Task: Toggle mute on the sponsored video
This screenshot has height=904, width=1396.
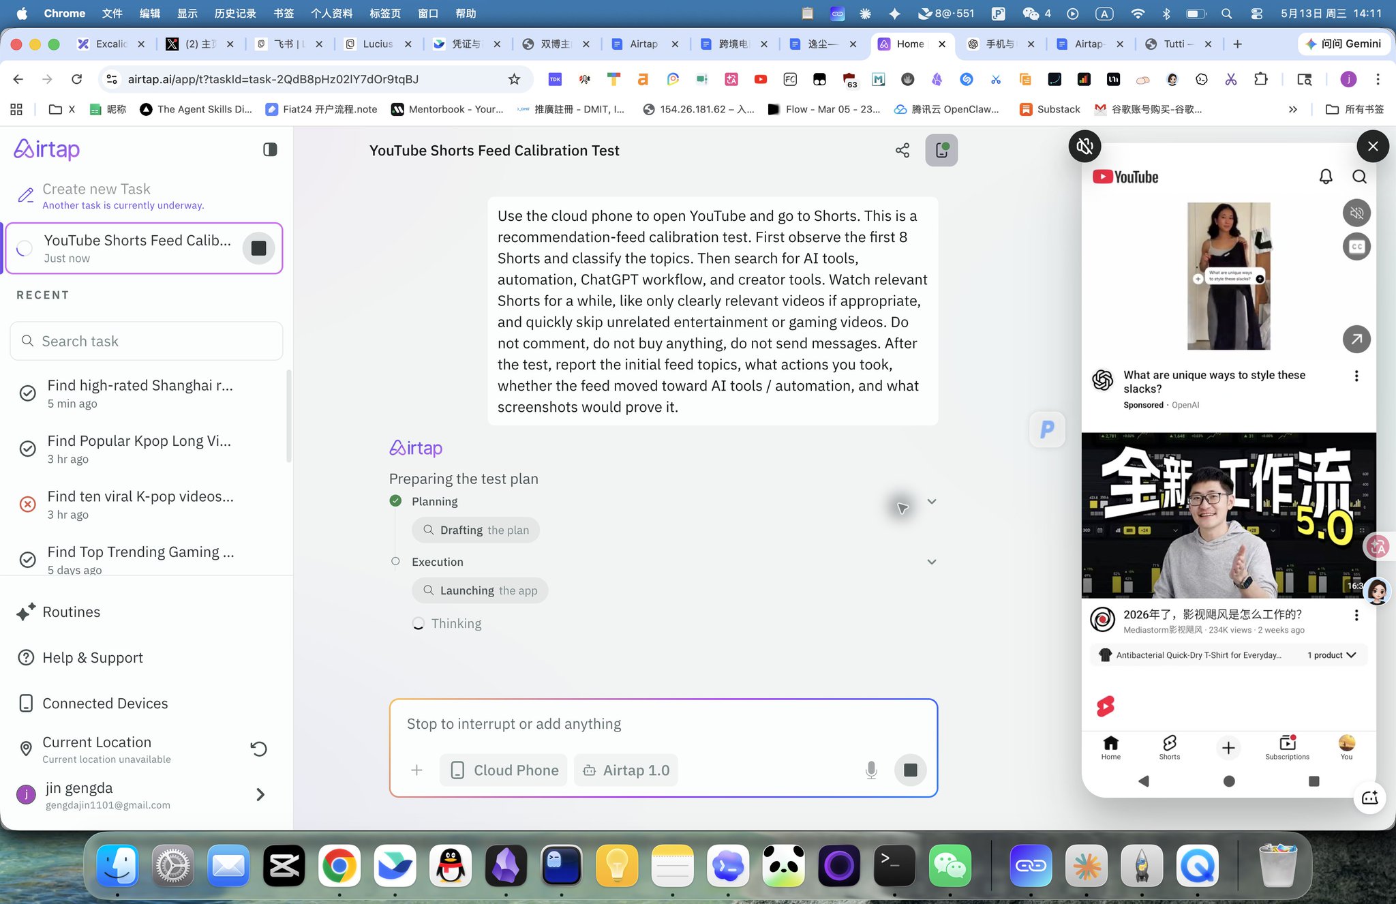Action: (1356, 213)
